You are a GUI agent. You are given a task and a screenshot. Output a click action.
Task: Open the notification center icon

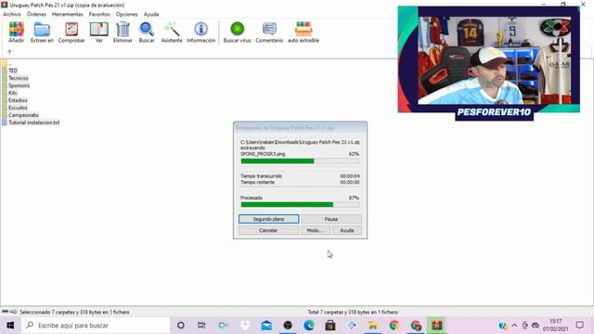579,326
